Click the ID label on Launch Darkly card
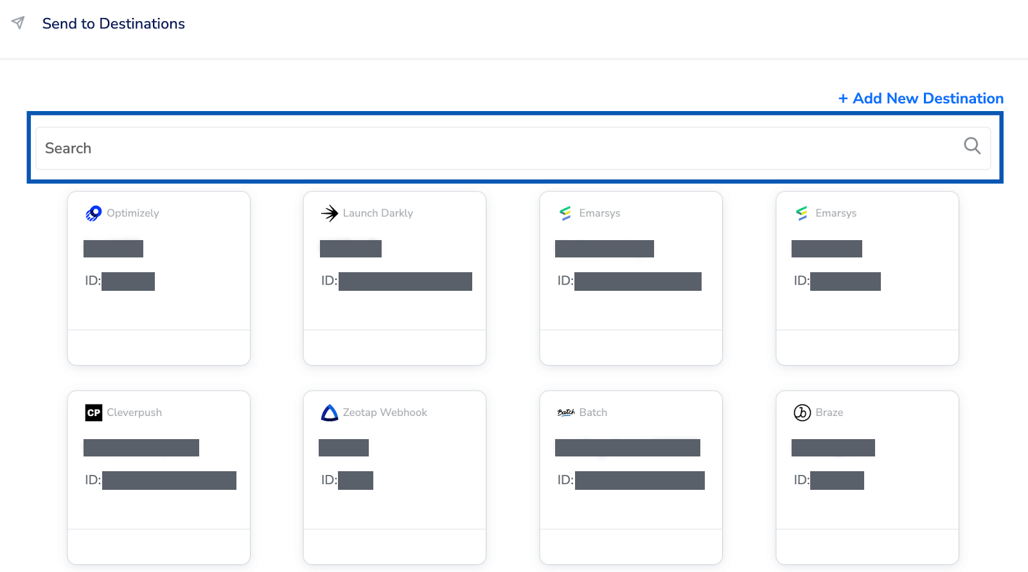The width and height of the screenshot is (1028, 572). tap(329, 281)
